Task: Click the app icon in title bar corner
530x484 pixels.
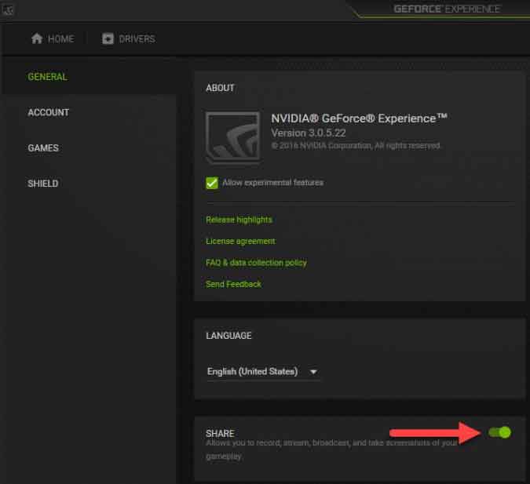Action: (x=8, y=10)
